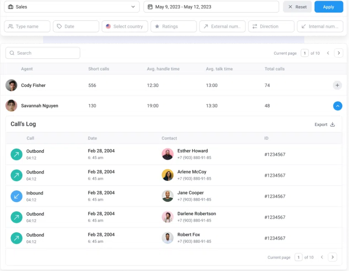Click the Export download icon

pyautogui.click(x=332, y=124)
